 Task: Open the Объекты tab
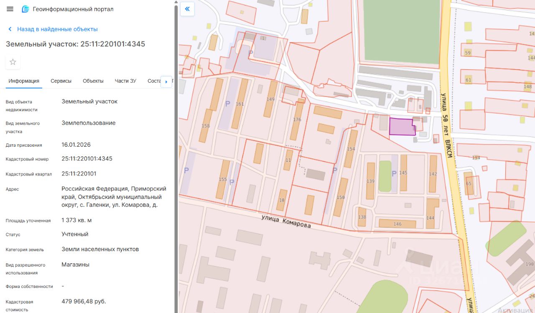(x=93, y=81)
